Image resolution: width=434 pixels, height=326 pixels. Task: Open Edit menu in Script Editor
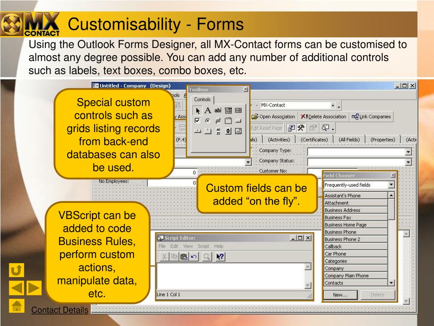click(x=174, y=246)
